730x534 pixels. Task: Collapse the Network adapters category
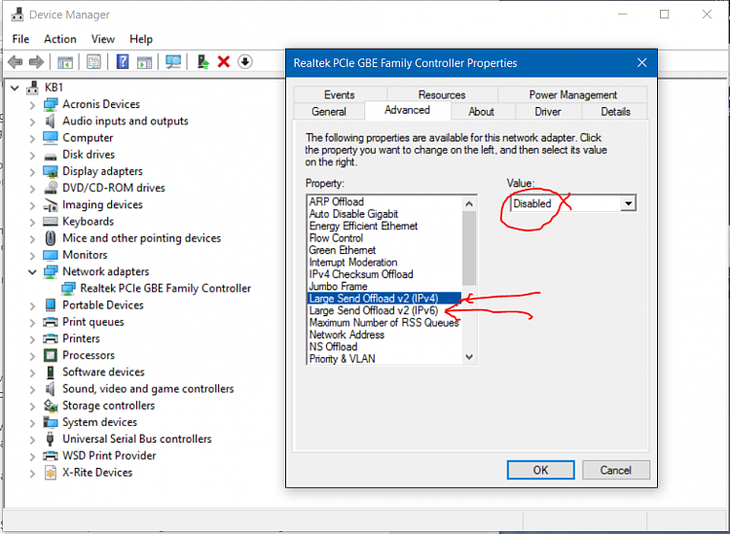32,271
